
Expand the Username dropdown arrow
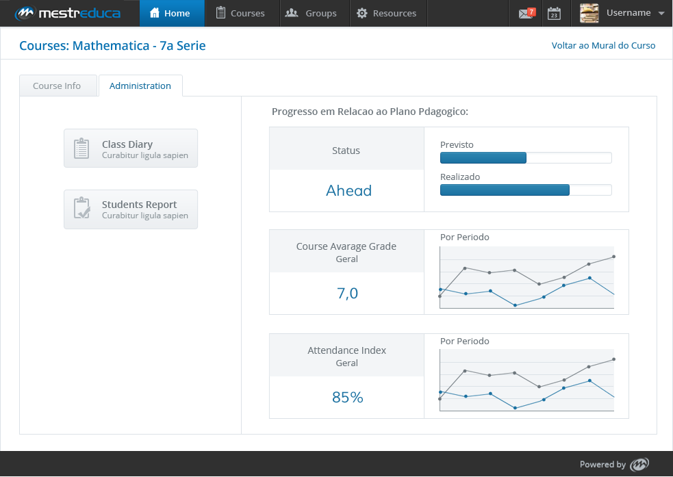point(661,13)
